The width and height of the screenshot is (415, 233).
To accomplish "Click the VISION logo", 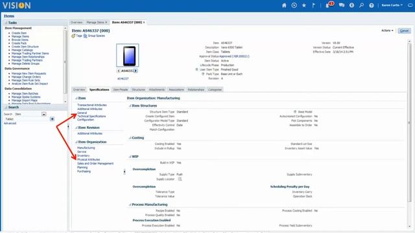I will pyautogui.click(x=17, y=6).
